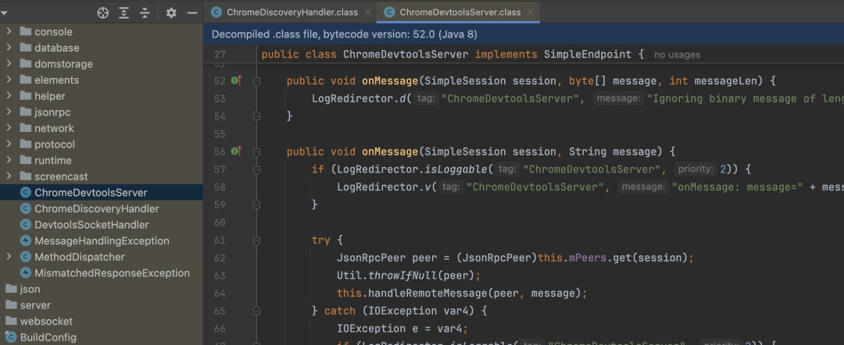Click implements gutter icon on line 52
The height and width of the screenshot is (345, 844).
click(236, 80)
